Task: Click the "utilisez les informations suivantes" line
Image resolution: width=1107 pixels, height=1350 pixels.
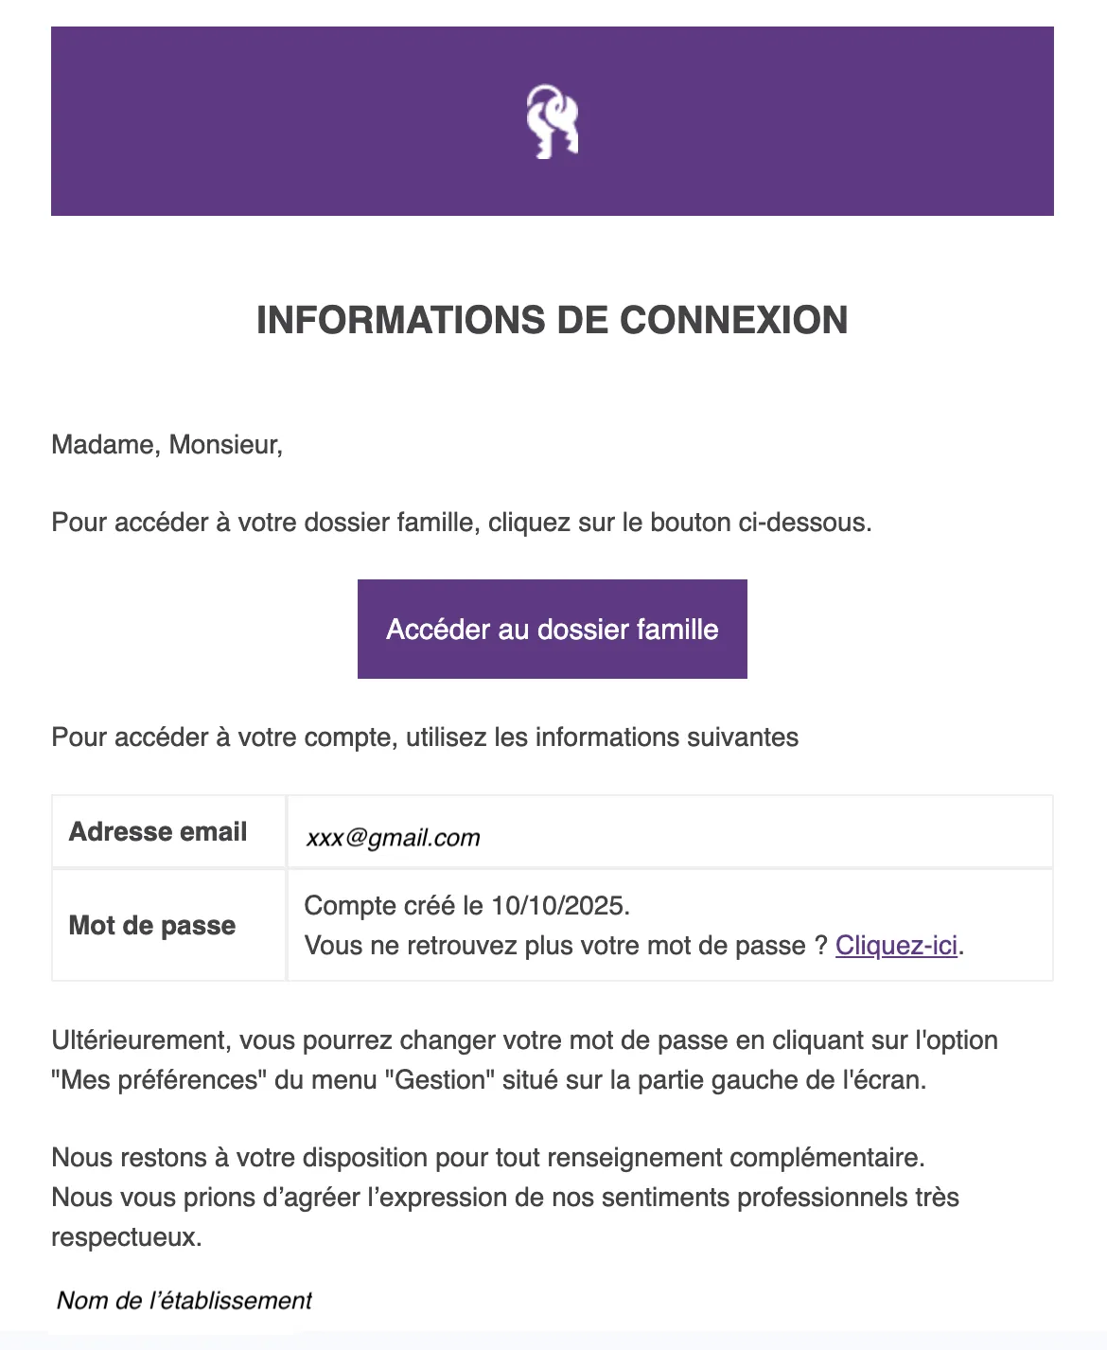Action: pos(425,737)
